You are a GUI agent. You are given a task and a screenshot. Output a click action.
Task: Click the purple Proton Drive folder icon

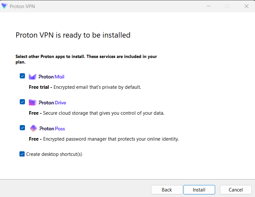pyautogui.click(x=32, y=102)
